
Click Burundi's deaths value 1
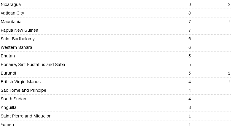pos(229,73)
